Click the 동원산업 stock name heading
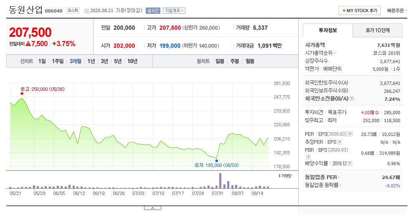The width and height of the screenshot is (413, 215). [25, 10]
